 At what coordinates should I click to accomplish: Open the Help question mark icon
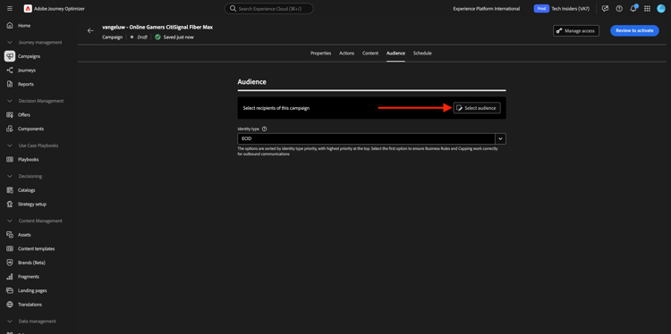click(x=619, y=9)
